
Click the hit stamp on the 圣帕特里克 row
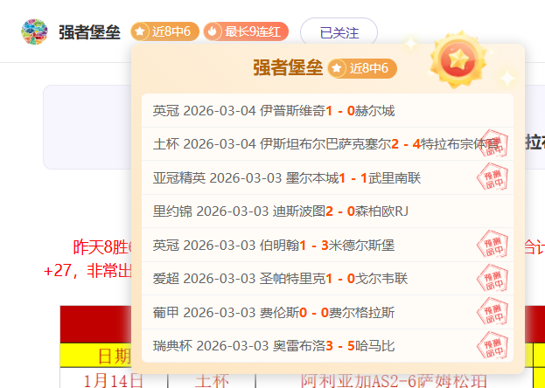493,280
